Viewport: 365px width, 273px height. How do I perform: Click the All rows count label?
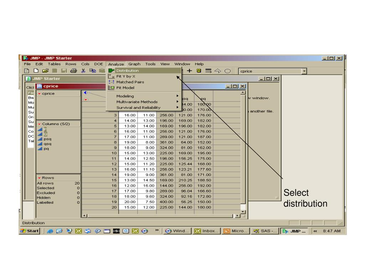coord(45,183)
